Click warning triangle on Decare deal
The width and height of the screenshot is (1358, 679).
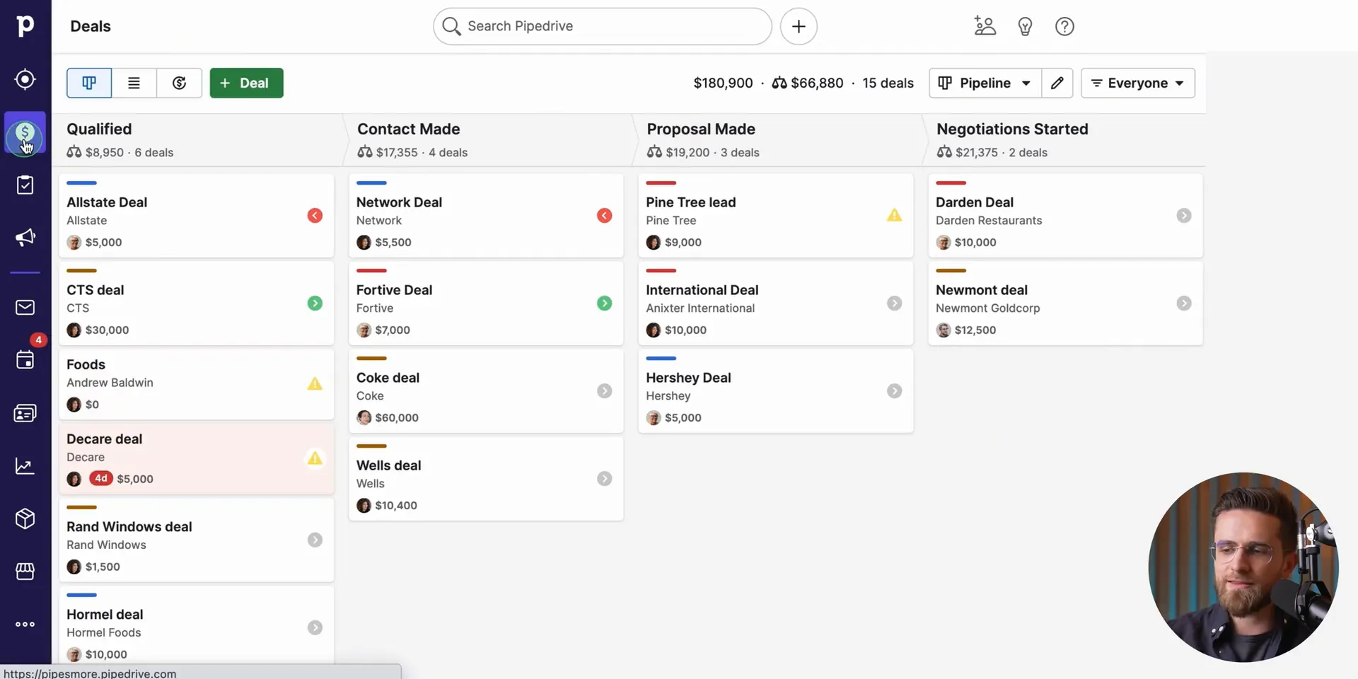315,458
